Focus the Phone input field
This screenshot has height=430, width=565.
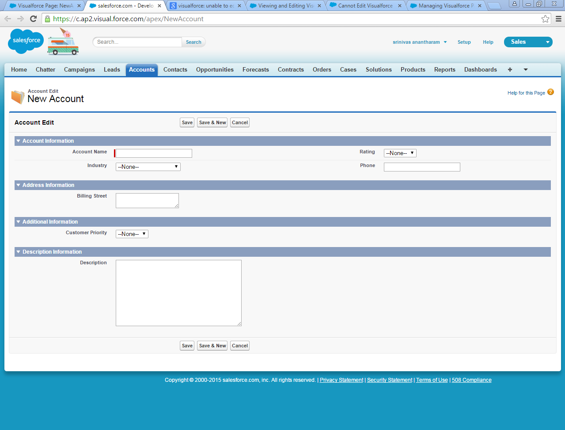pos(422,167)
